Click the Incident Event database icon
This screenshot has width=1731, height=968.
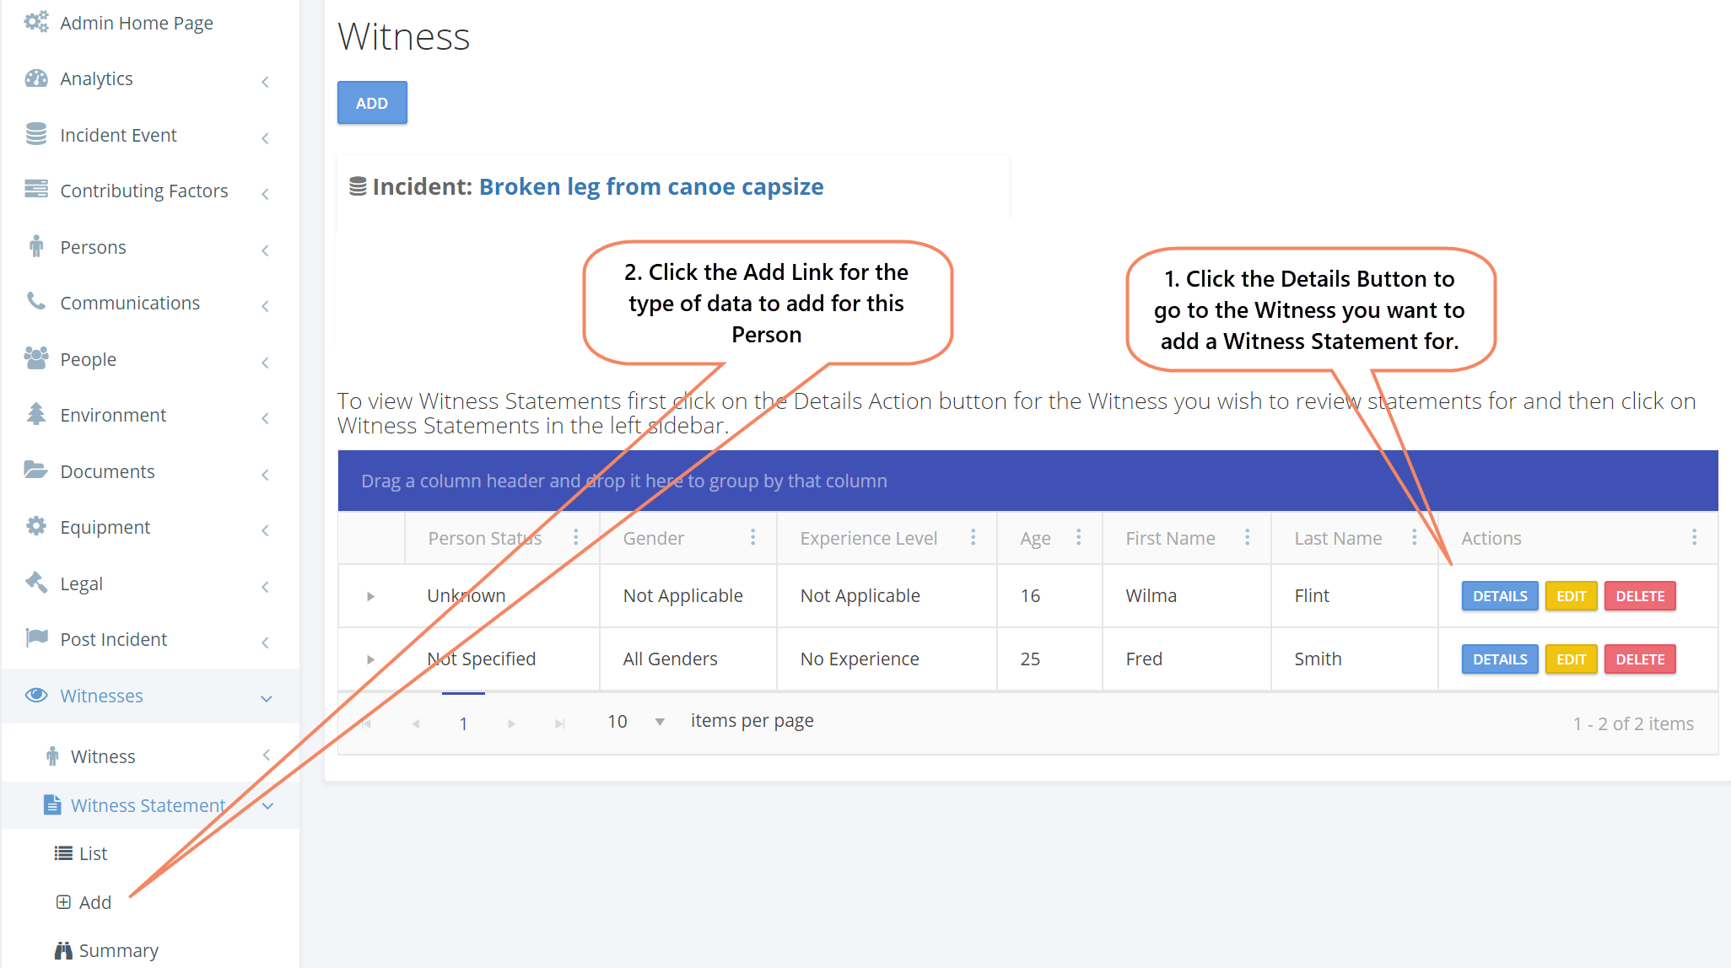36,134
